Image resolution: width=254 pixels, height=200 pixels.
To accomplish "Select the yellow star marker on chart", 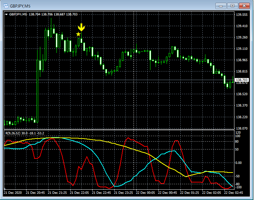I will click(x=78, y=34).
